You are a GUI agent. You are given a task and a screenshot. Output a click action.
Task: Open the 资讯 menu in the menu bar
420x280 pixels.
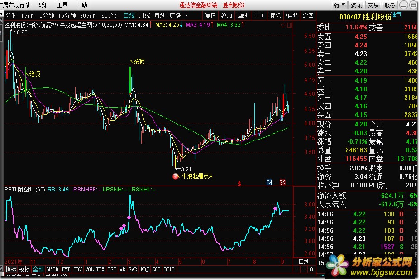43,5
